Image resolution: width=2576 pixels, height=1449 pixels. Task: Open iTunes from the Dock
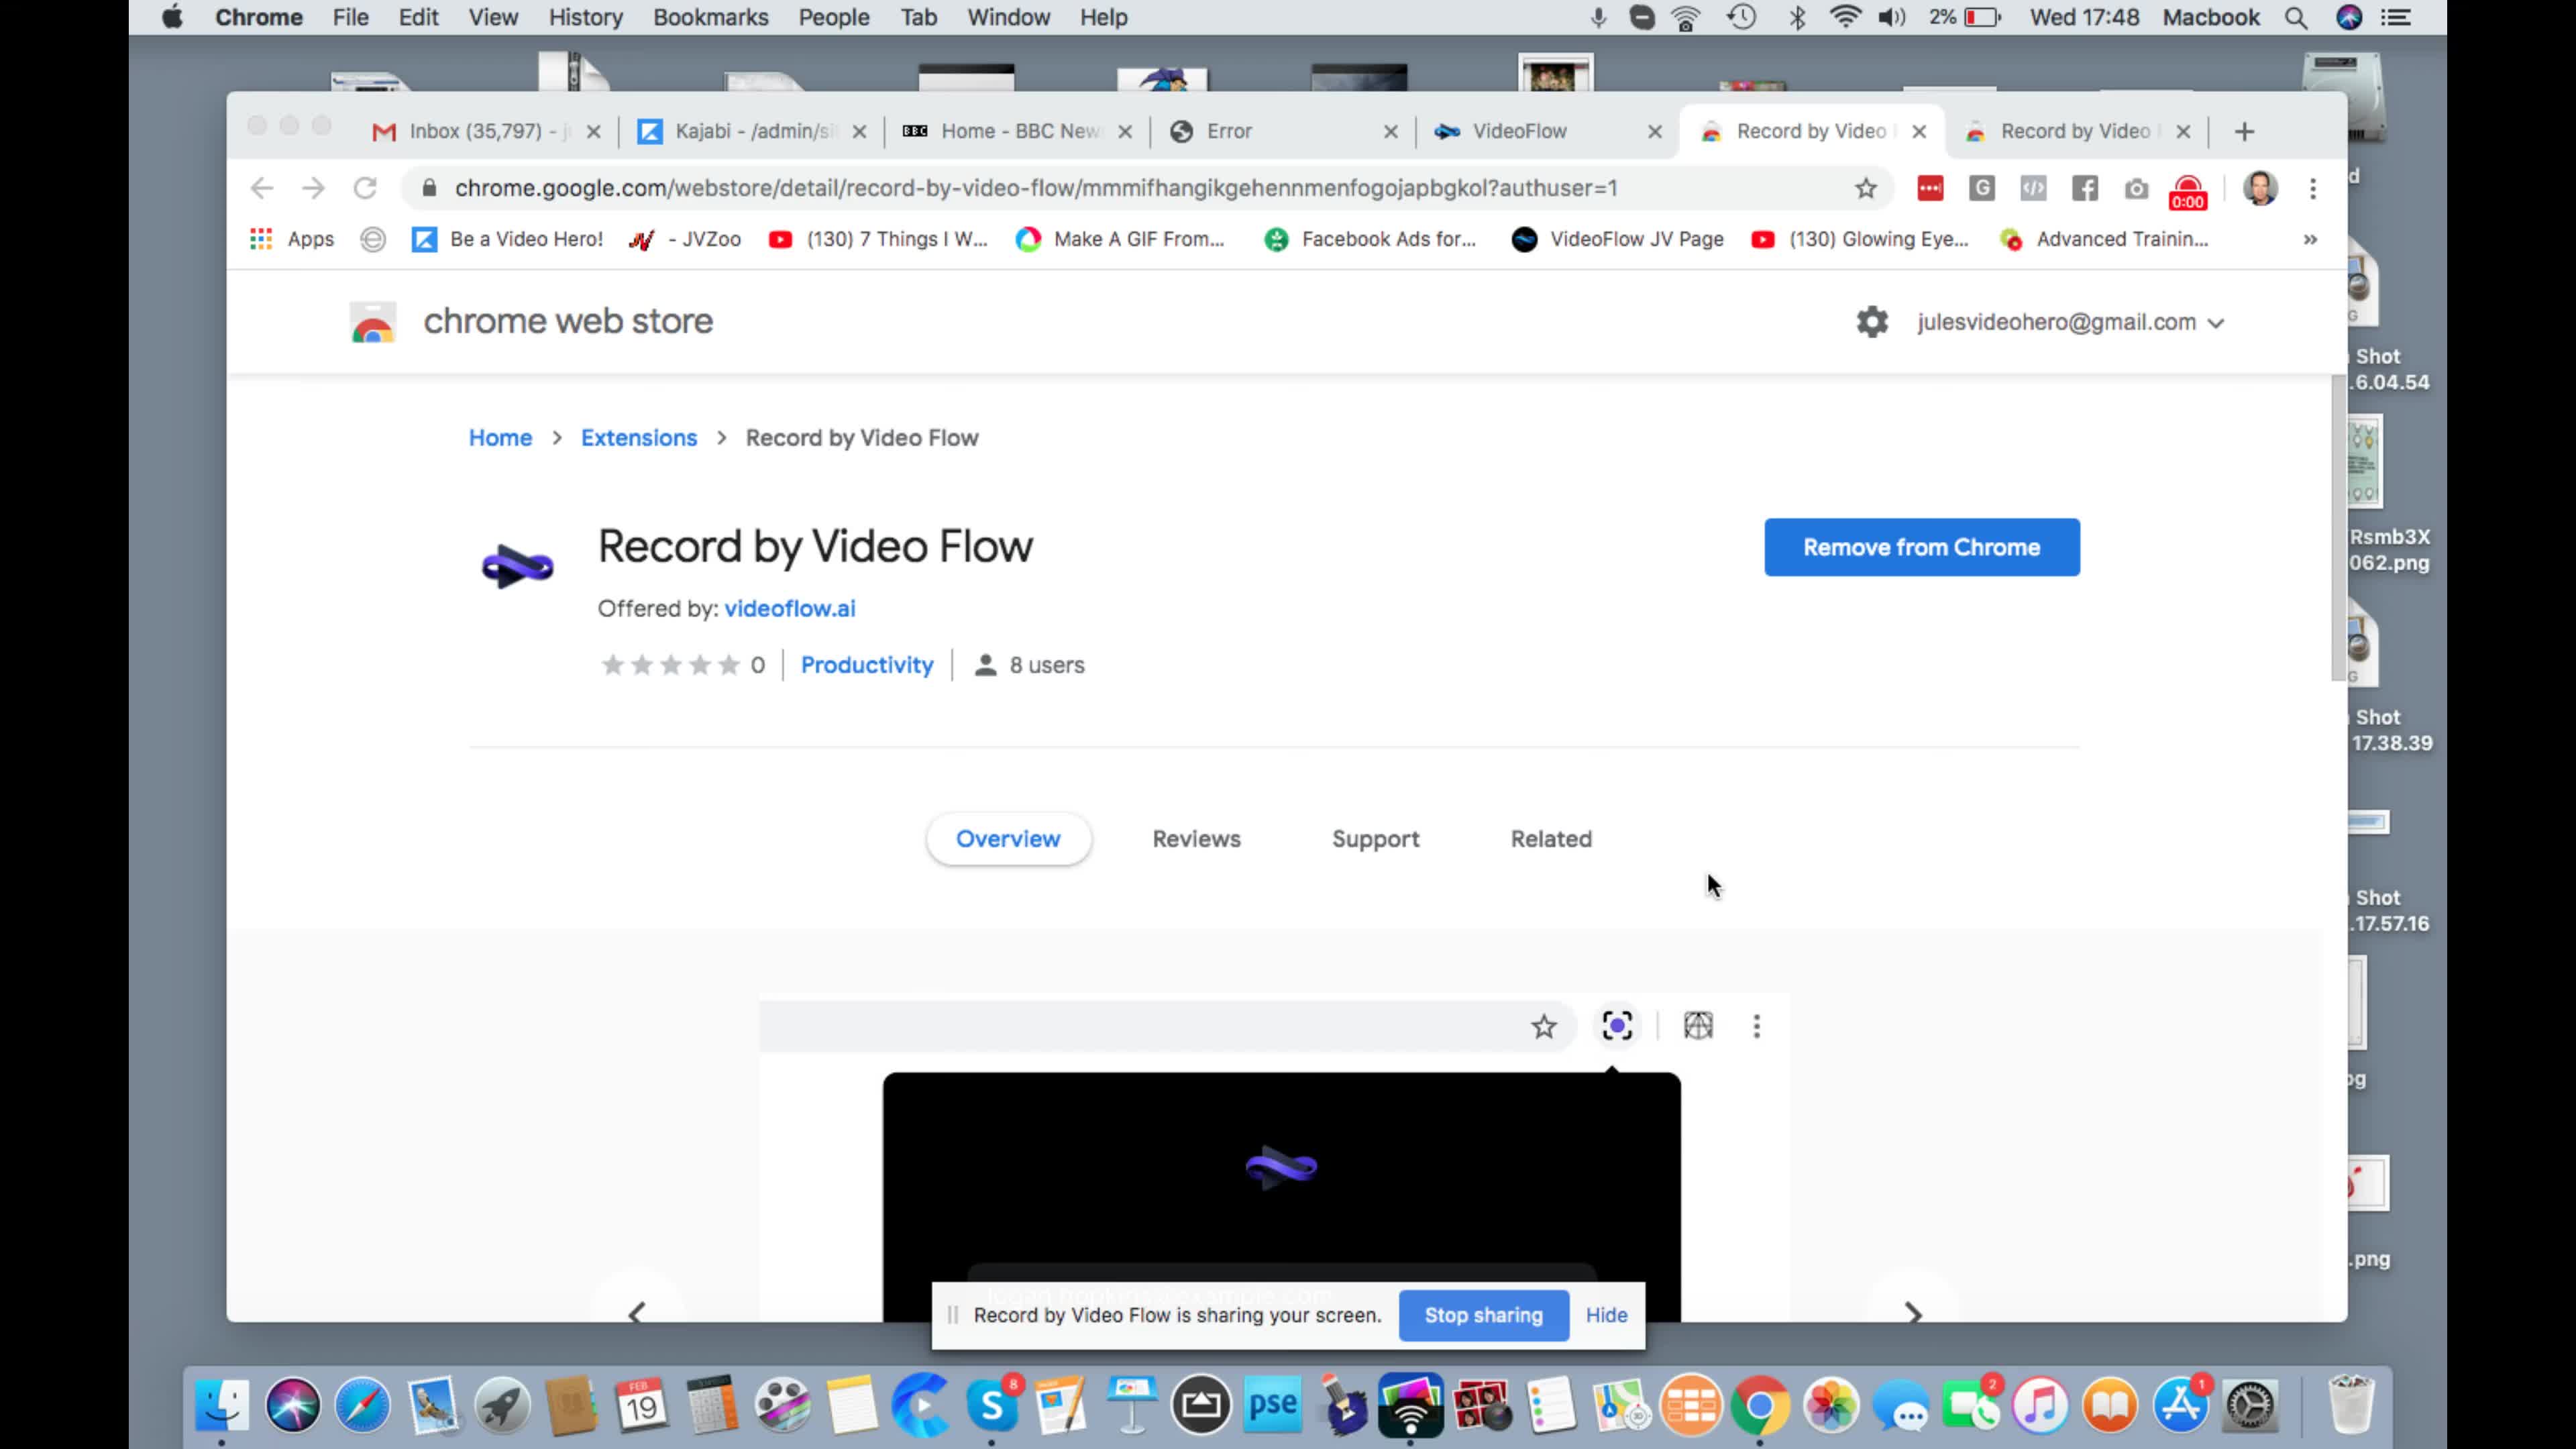pos(2040,1405)
